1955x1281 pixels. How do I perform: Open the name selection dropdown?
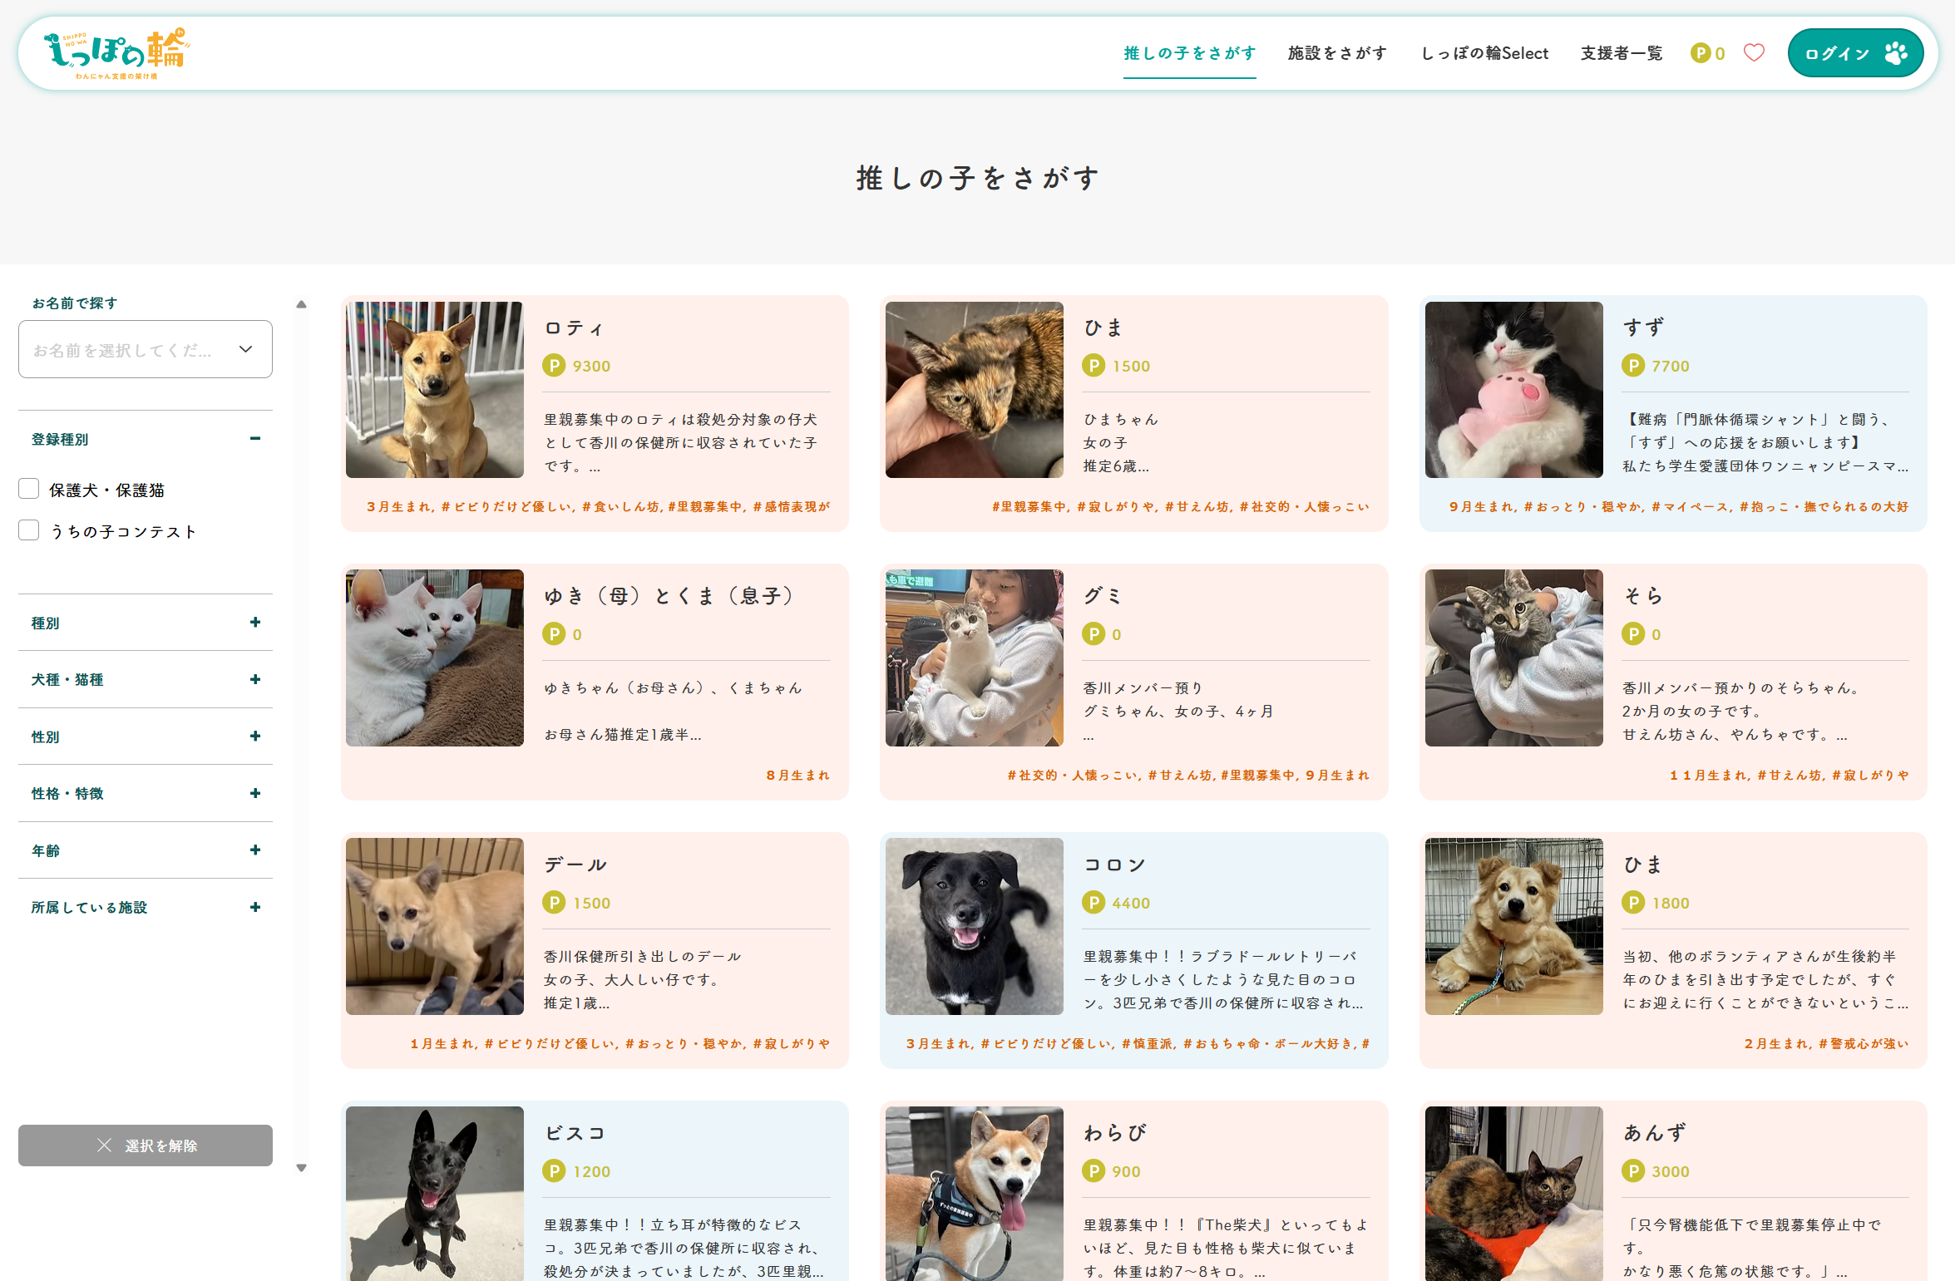click(146, 350)
